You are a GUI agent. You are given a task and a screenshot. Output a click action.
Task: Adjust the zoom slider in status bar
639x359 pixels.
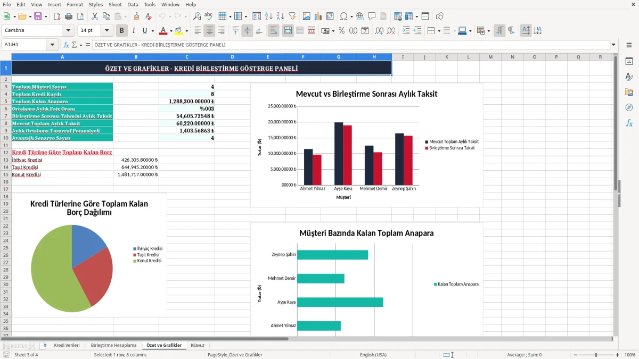596,355
